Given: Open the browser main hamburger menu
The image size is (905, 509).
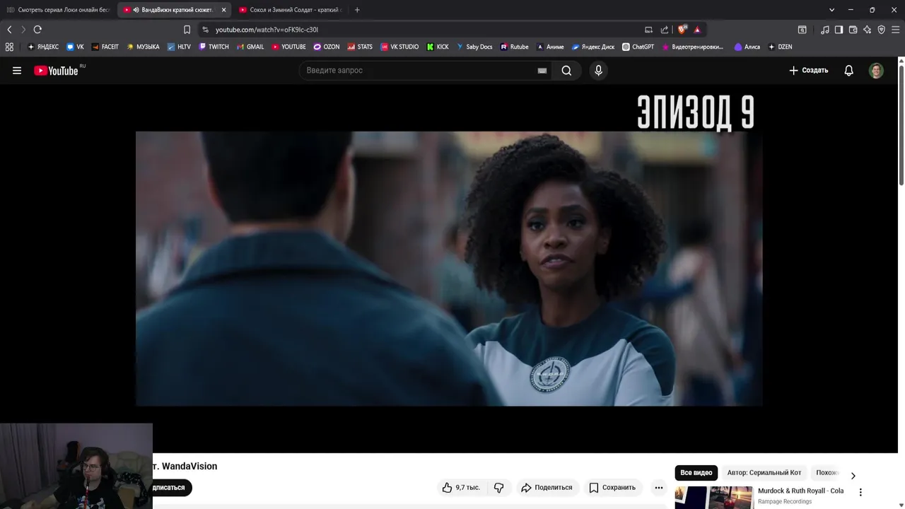Looking at the screenshot, I should (x=895, y=30).
